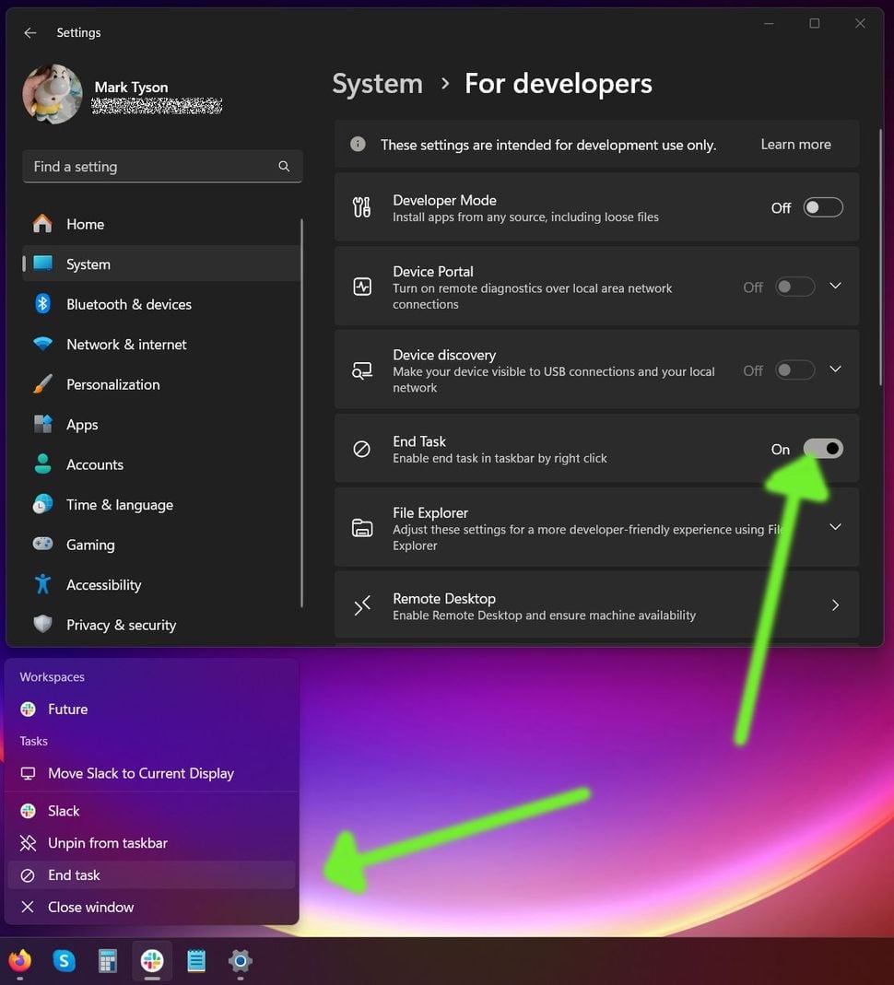Image resolution: width=894 pixels, height=985 pixels.
Task: Click in the Find a setting search box
Action: click(x=162, y=167)
